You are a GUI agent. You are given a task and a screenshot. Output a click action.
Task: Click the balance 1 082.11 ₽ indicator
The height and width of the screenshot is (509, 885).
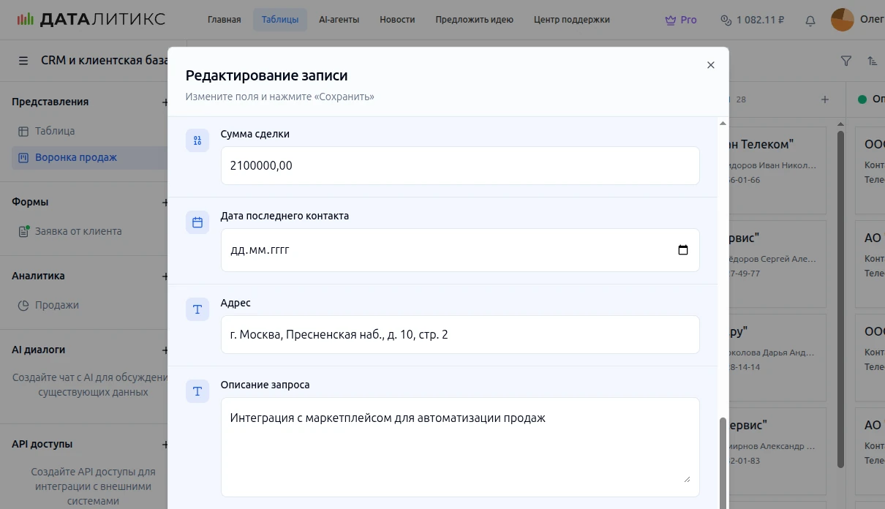(752, 20)
